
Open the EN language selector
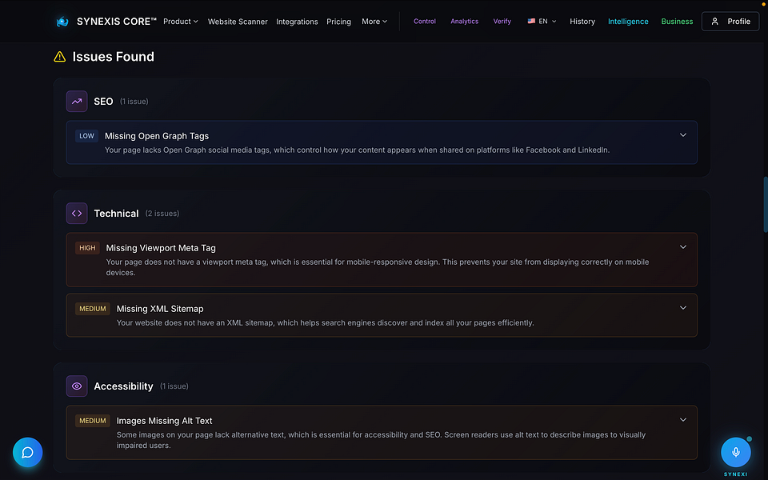(542, 22)
